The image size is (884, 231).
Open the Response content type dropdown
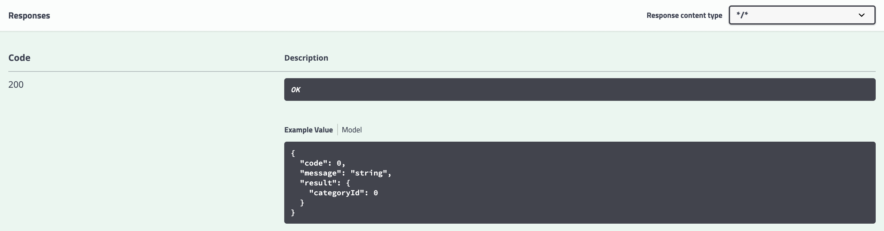802,15
